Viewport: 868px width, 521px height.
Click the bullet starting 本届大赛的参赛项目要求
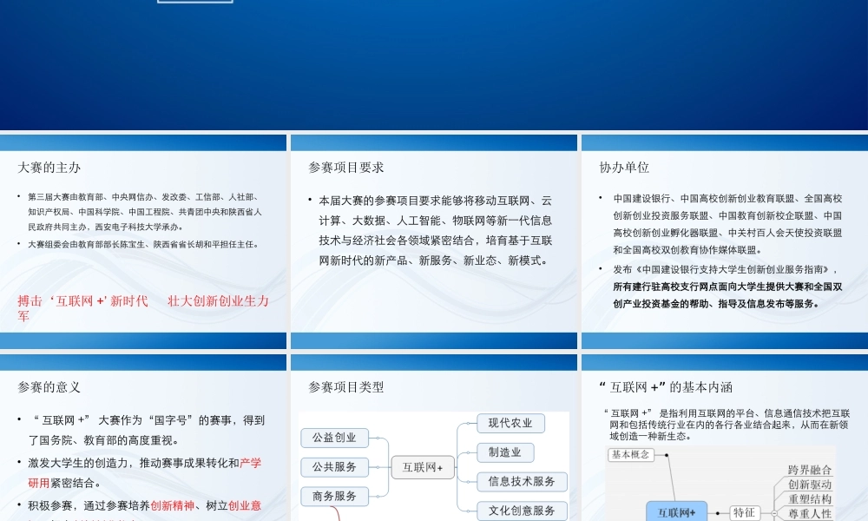point(436,230)
